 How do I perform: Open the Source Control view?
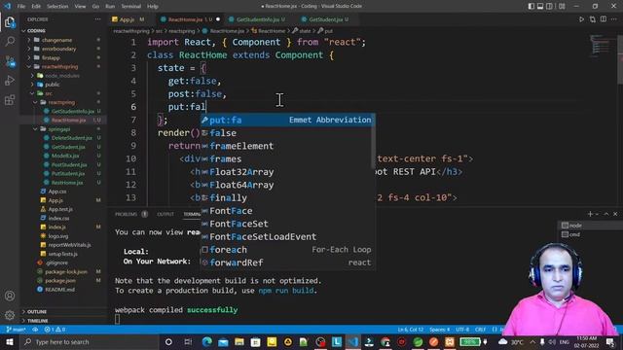pos(10,61)
